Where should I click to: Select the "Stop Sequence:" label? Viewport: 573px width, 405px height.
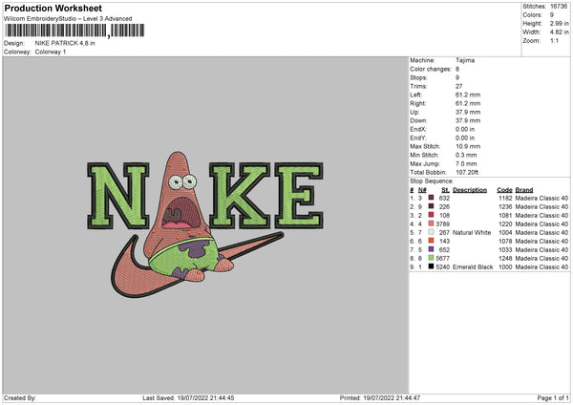click(432, 181)
